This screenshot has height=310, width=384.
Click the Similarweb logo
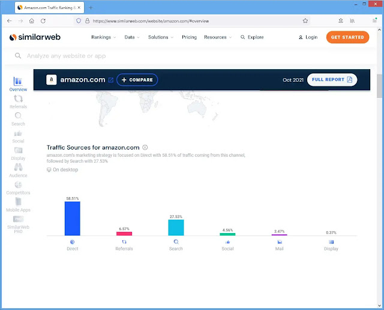point(35,37)
